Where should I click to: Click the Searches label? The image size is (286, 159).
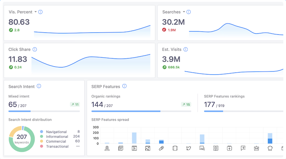point(172,12)
